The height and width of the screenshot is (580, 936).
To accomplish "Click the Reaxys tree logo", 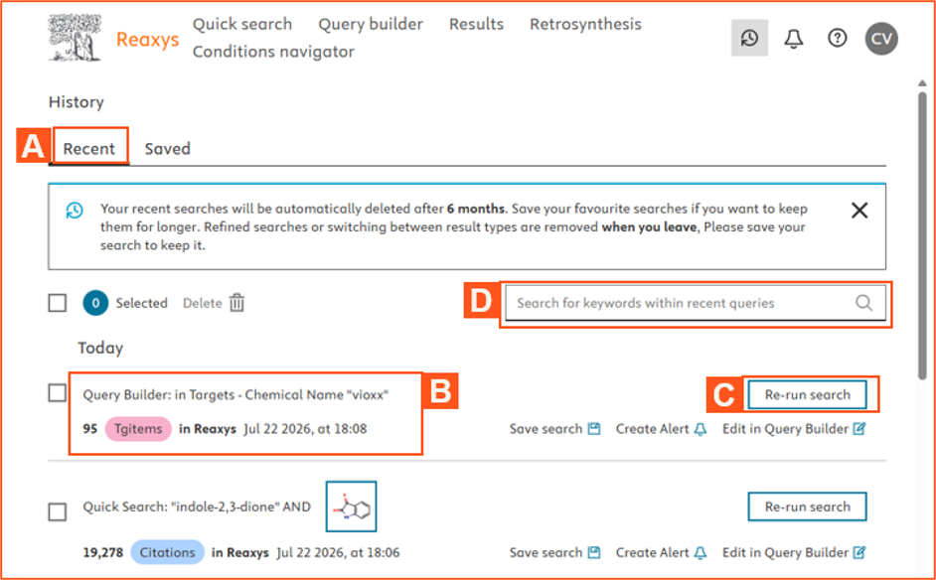I will 75,38.
